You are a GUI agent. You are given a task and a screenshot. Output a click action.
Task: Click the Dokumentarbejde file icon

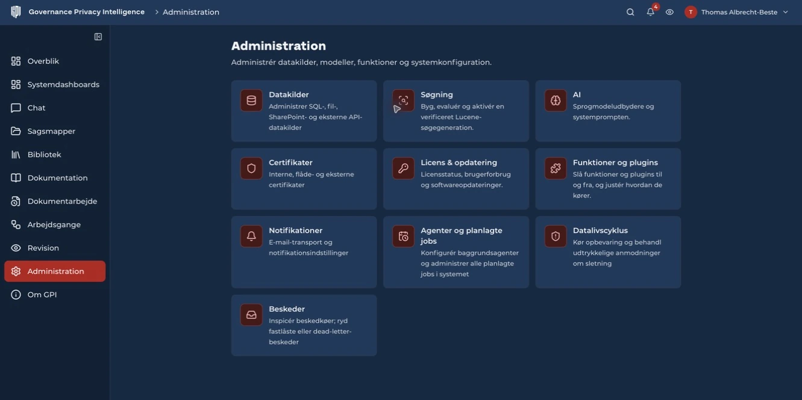[16, 201]
